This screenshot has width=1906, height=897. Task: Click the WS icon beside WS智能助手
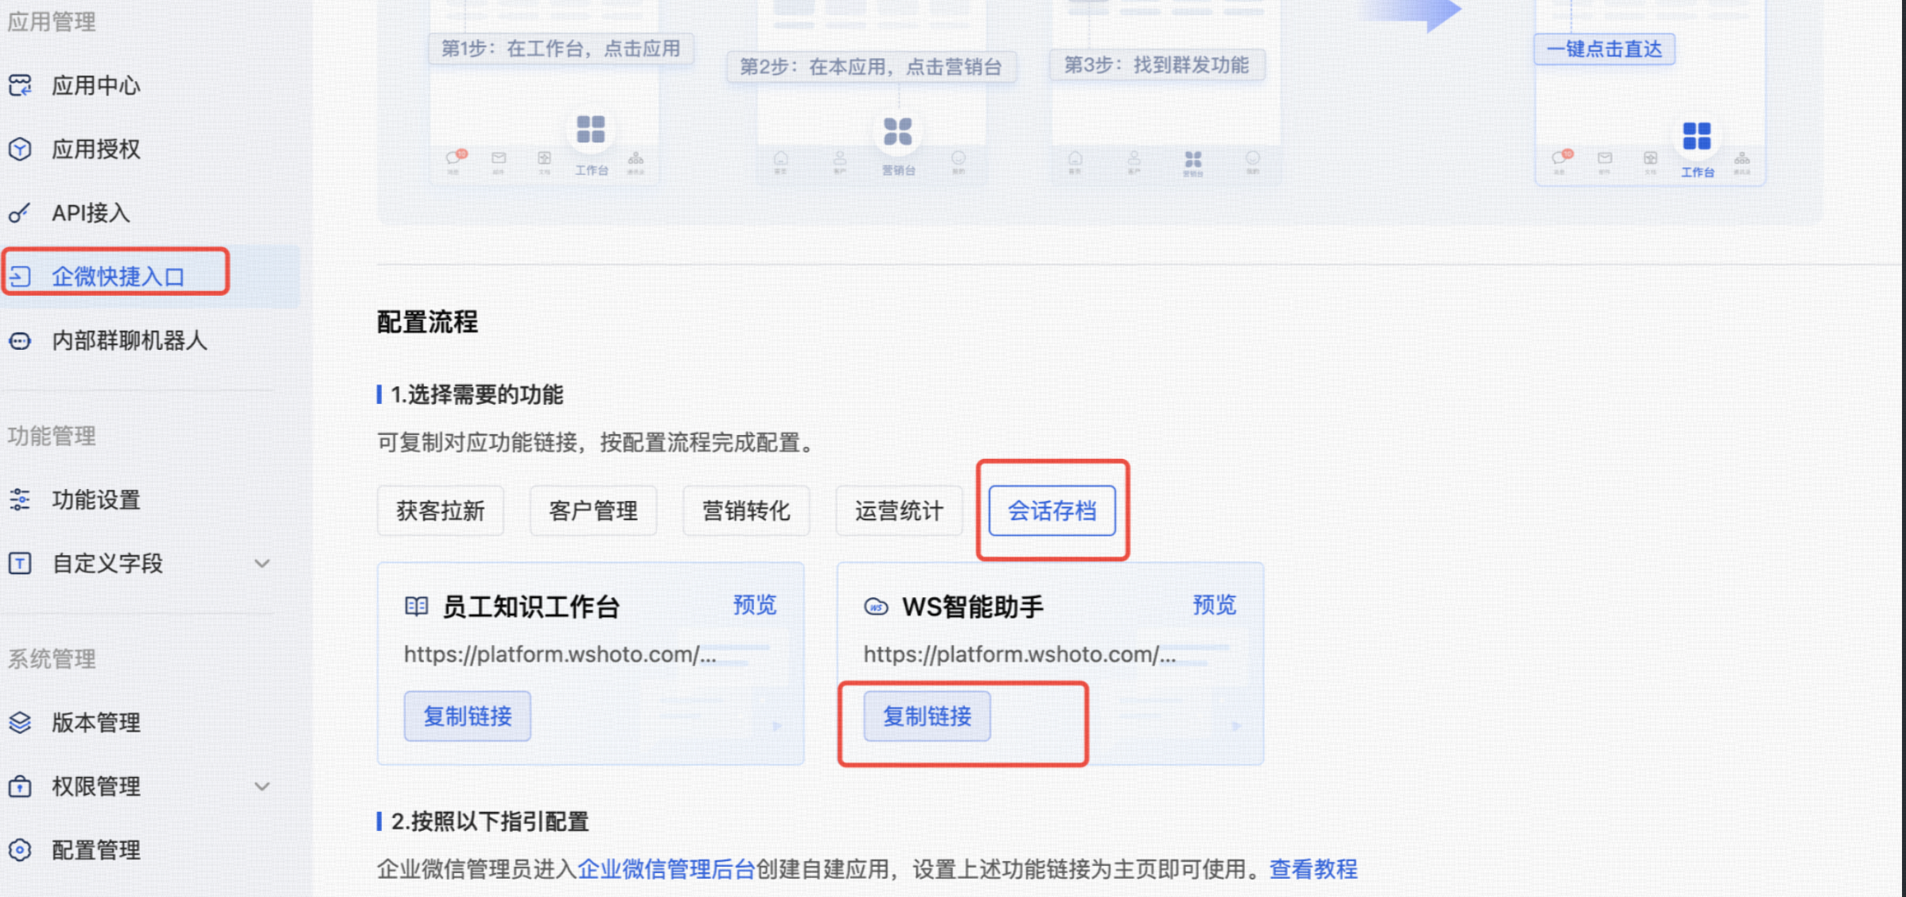[x=876, y=607]
